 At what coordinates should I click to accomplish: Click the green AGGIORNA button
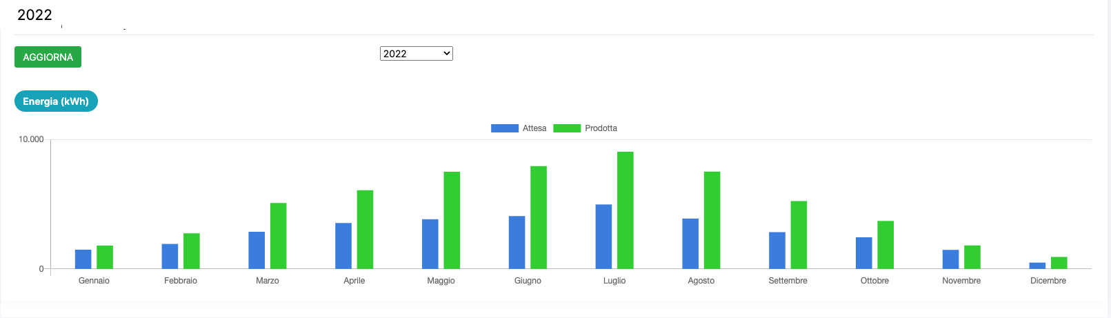[48, 57]
